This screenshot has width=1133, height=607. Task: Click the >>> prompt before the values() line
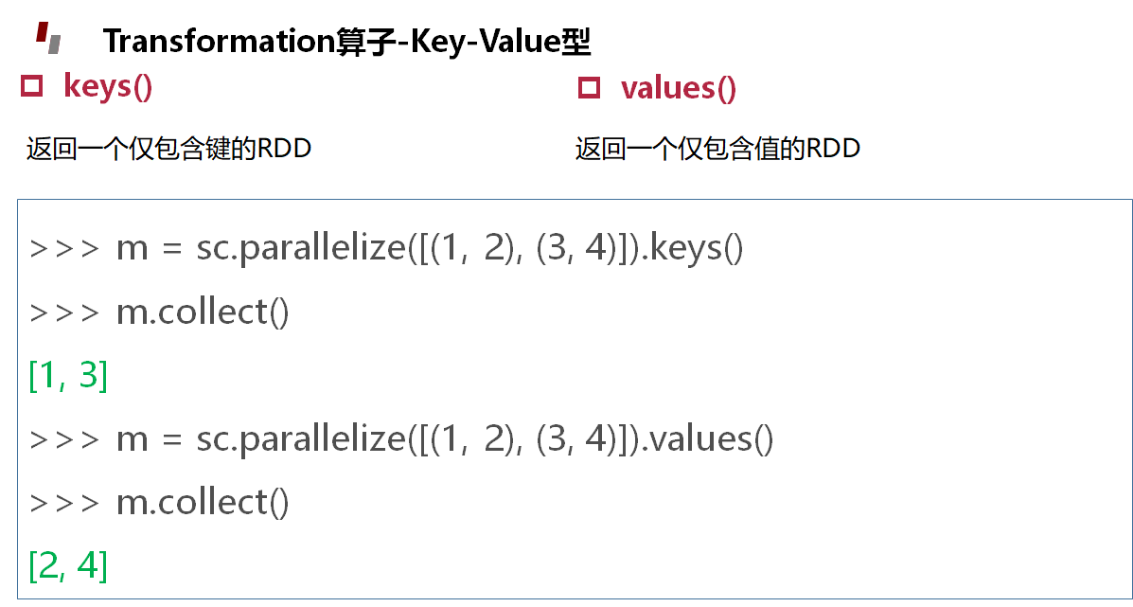point(62,440)
